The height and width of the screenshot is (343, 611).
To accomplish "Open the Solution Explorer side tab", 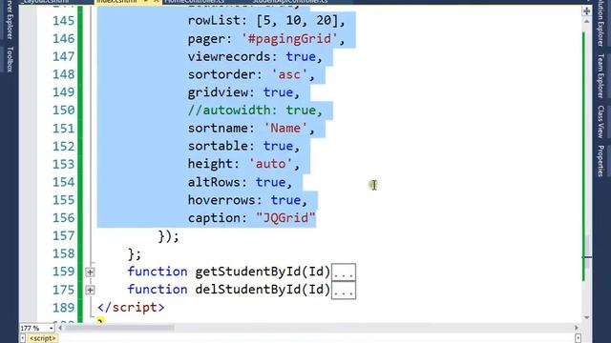I will tap(600, 23).
